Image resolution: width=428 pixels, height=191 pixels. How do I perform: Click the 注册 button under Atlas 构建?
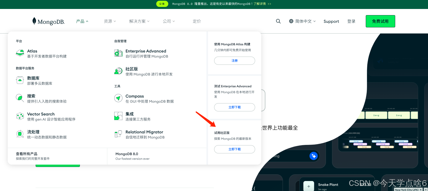235,61
